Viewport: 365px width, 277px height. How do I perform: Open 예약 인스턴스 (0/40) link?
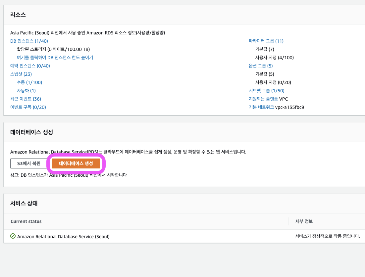(x=30, y=66)
